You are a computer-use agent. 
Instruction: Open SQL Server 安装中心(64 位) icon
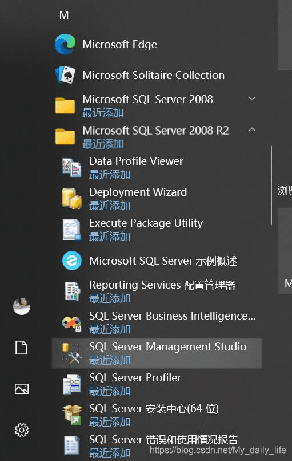[x=72, y=415]
